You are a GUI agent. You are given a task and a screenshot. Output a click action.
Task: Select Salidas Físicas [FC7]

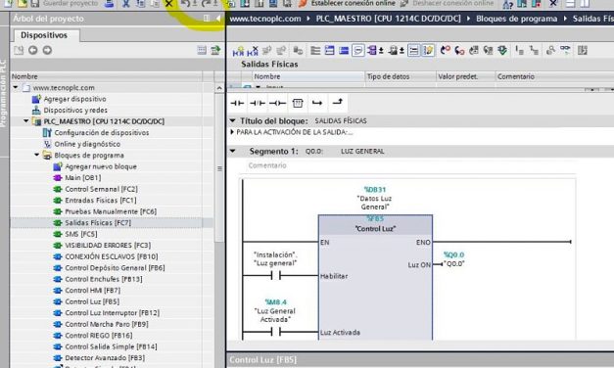pyautogui.click(x=98, y=223)
